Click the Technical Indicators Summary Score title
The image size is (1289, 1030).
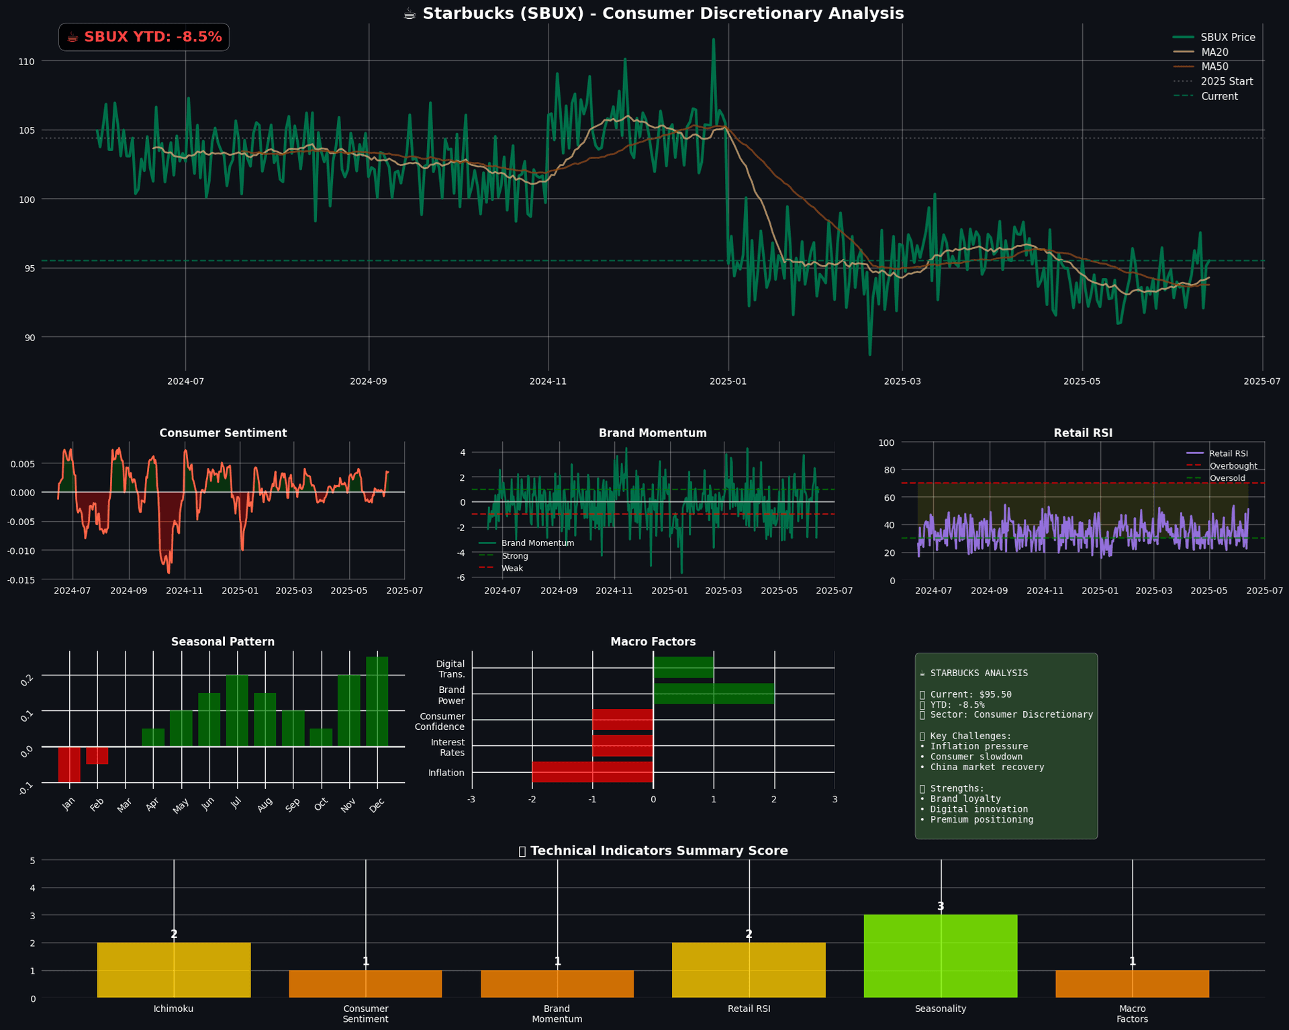tap(653, 851)
